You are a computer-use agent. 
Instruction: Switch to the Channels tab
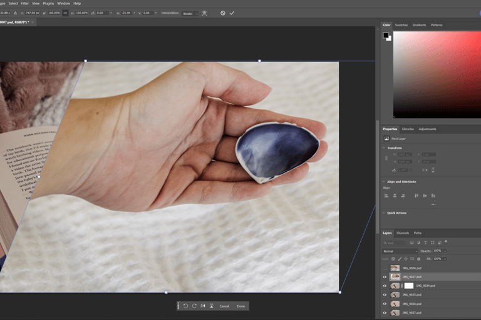(x=402, y=233)
